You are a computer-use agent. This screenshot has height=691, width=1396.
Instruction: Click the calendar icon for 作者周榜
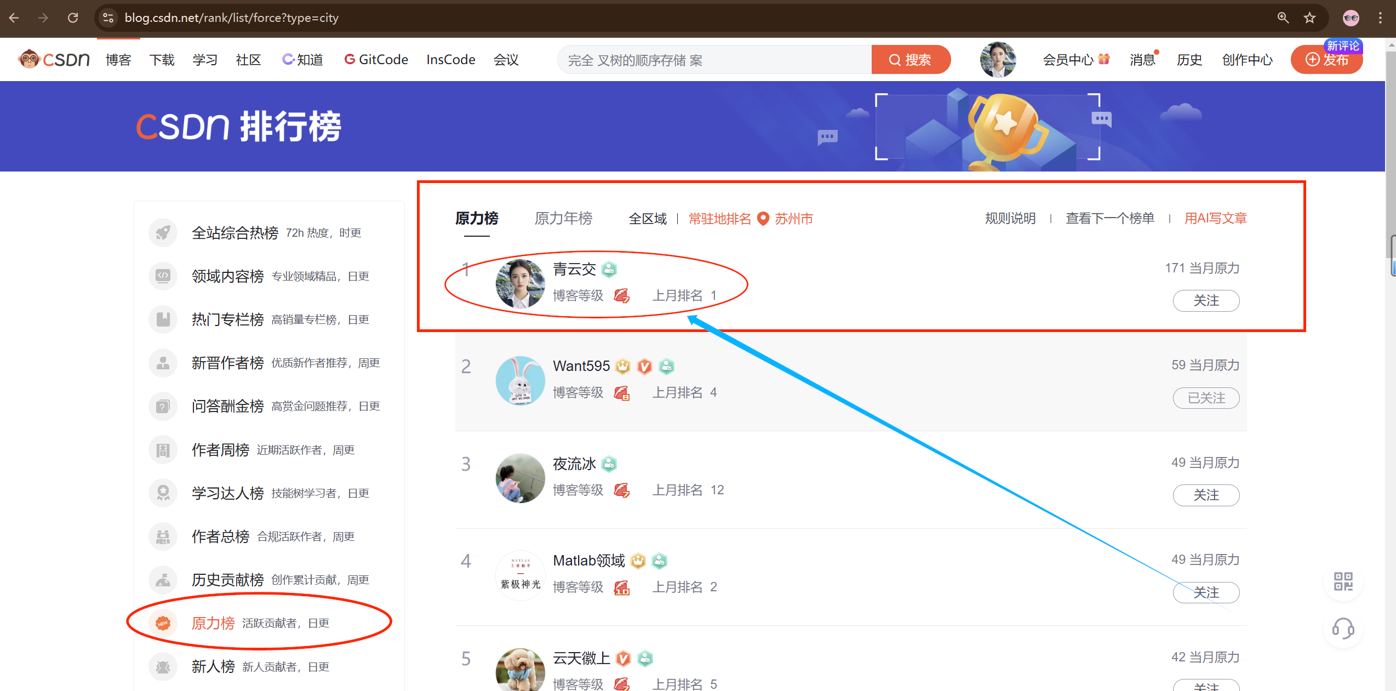coord(163,450)
